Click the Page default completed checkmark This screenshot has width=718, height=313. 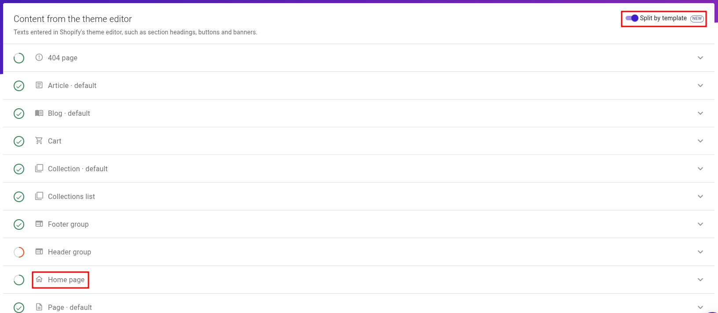(x=19, y=308)
